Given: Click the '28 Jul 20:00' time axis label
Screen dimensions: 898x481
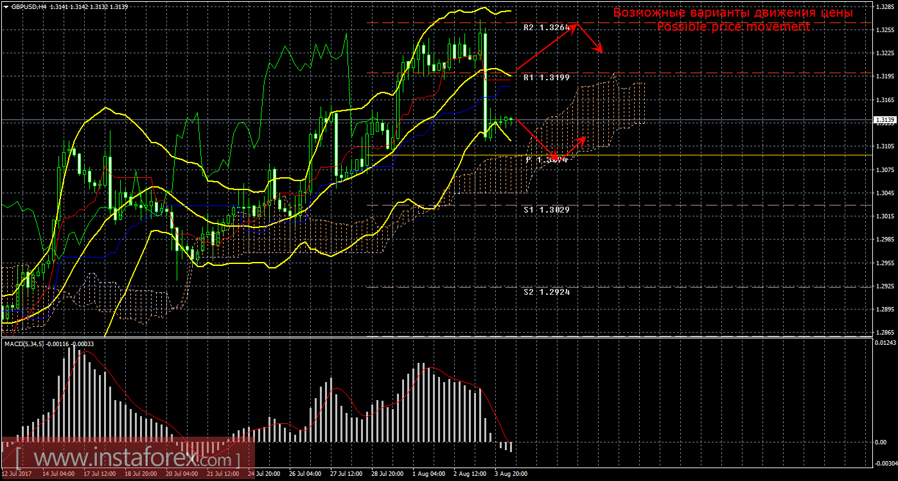Looking at the screenshot, I should 387,475.
